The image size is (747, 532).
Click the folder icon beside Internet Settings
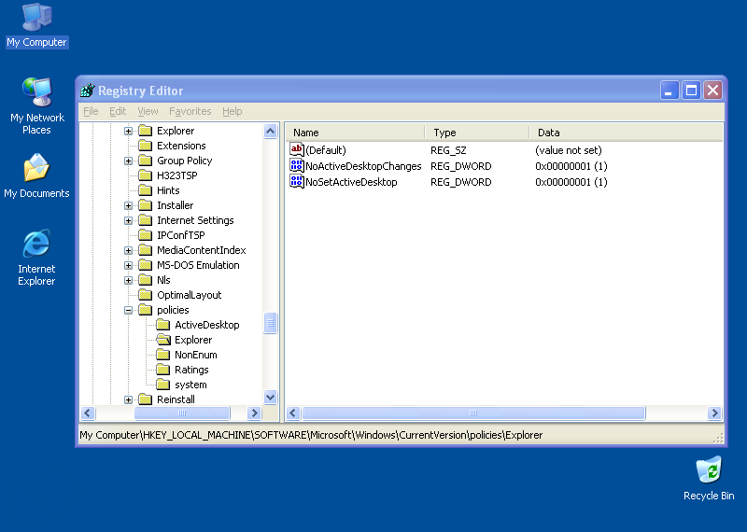point(146,220)
